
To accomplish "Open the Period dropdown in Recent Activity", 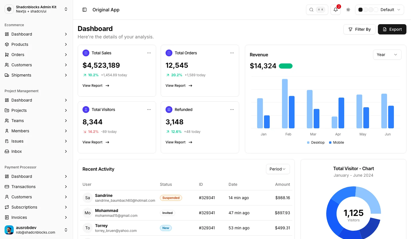I will click(278, 169).
